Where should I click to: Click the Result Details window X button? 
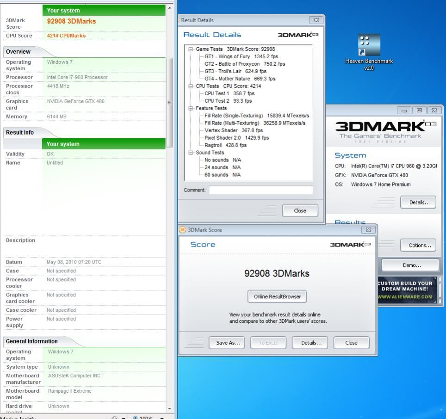316,20
